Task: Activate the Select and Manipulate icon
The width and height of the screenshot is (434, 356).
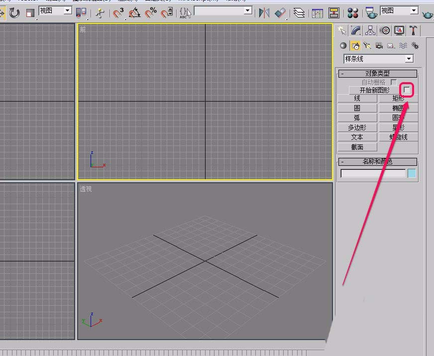Action: coord(100,13)
